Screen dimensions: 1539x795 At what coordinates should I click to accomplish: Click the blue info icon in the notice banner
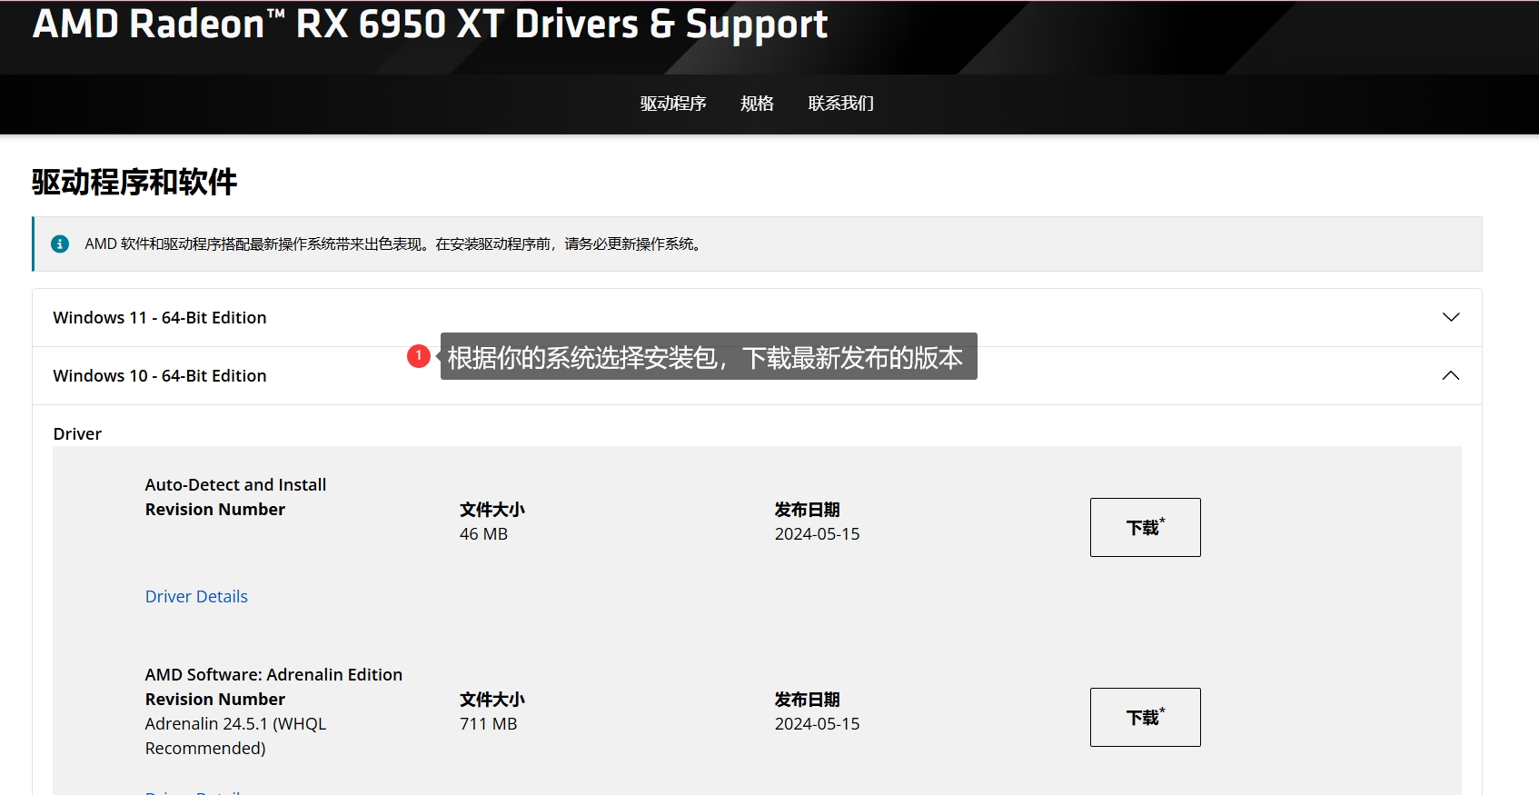point(60,243)
